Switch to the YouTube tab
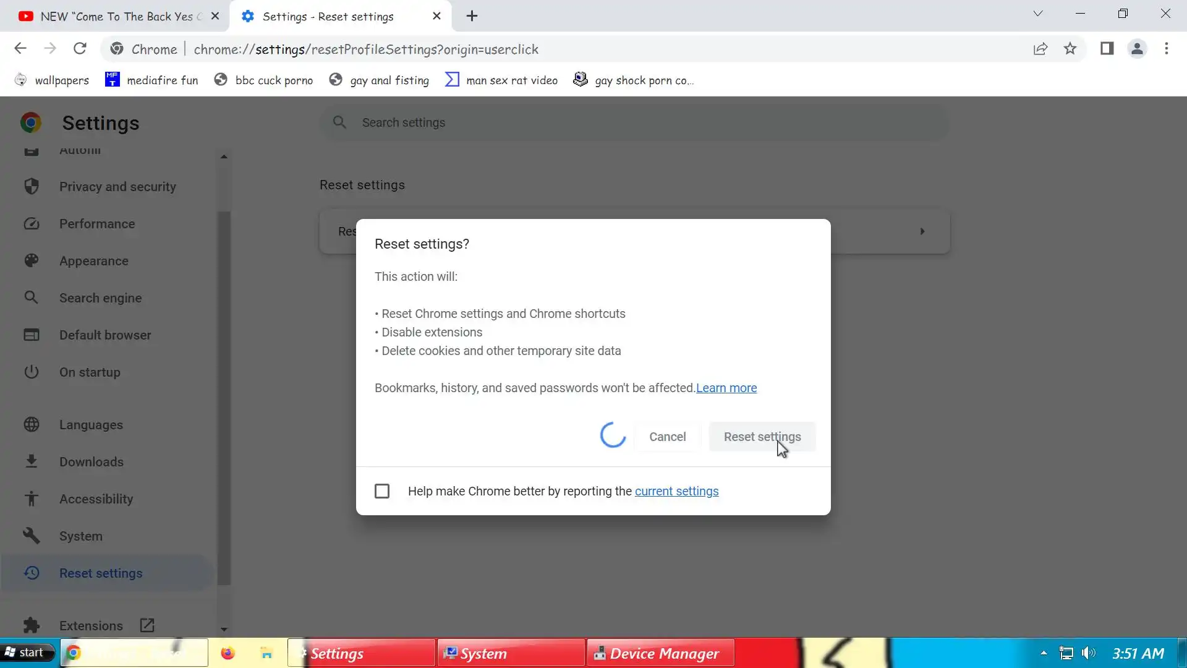Screen dimensions: 1187x668 114,17
